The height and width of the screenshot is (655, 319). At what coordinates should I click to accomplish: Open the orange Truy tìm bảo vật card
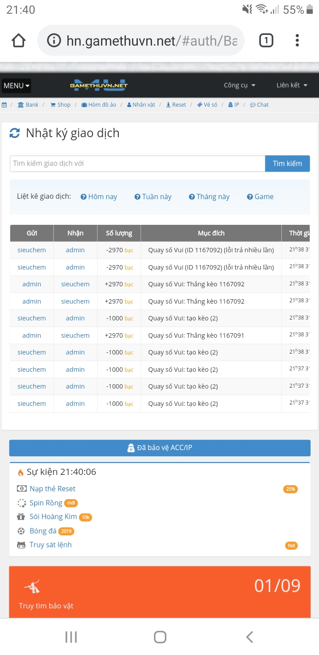click(x=159, y=592)
